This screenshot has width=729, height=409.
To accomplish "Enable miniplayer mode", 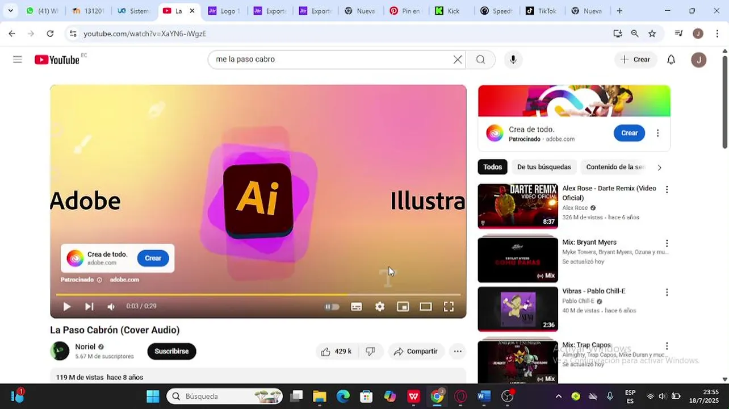I will tap(403, 307).
